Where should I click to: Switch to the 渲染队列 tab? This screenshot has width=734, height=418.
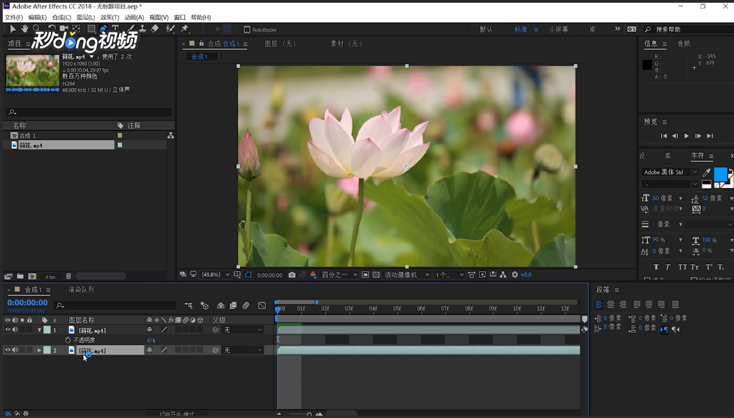[81, 290]
